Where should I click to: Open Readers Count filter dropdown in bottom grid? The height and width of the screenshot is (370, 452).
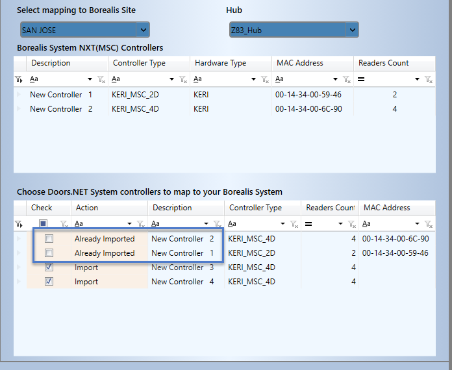[340, 223]
